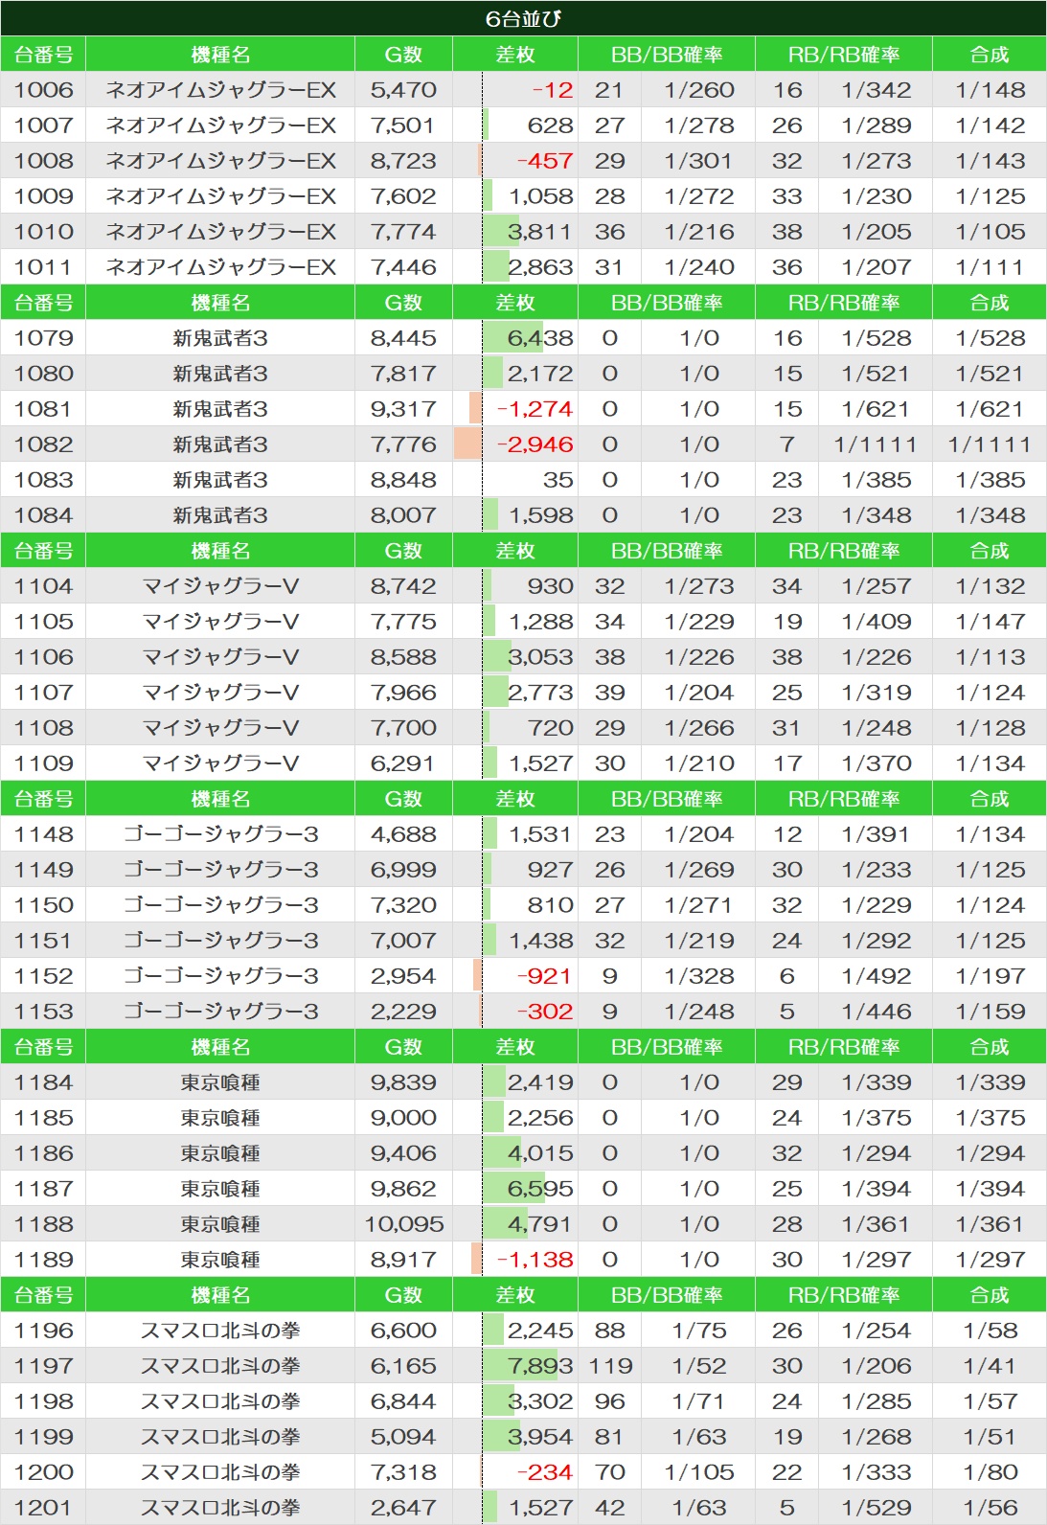1047x1525 pixels.
Task: Click machine number 1107
Action: 44,693
